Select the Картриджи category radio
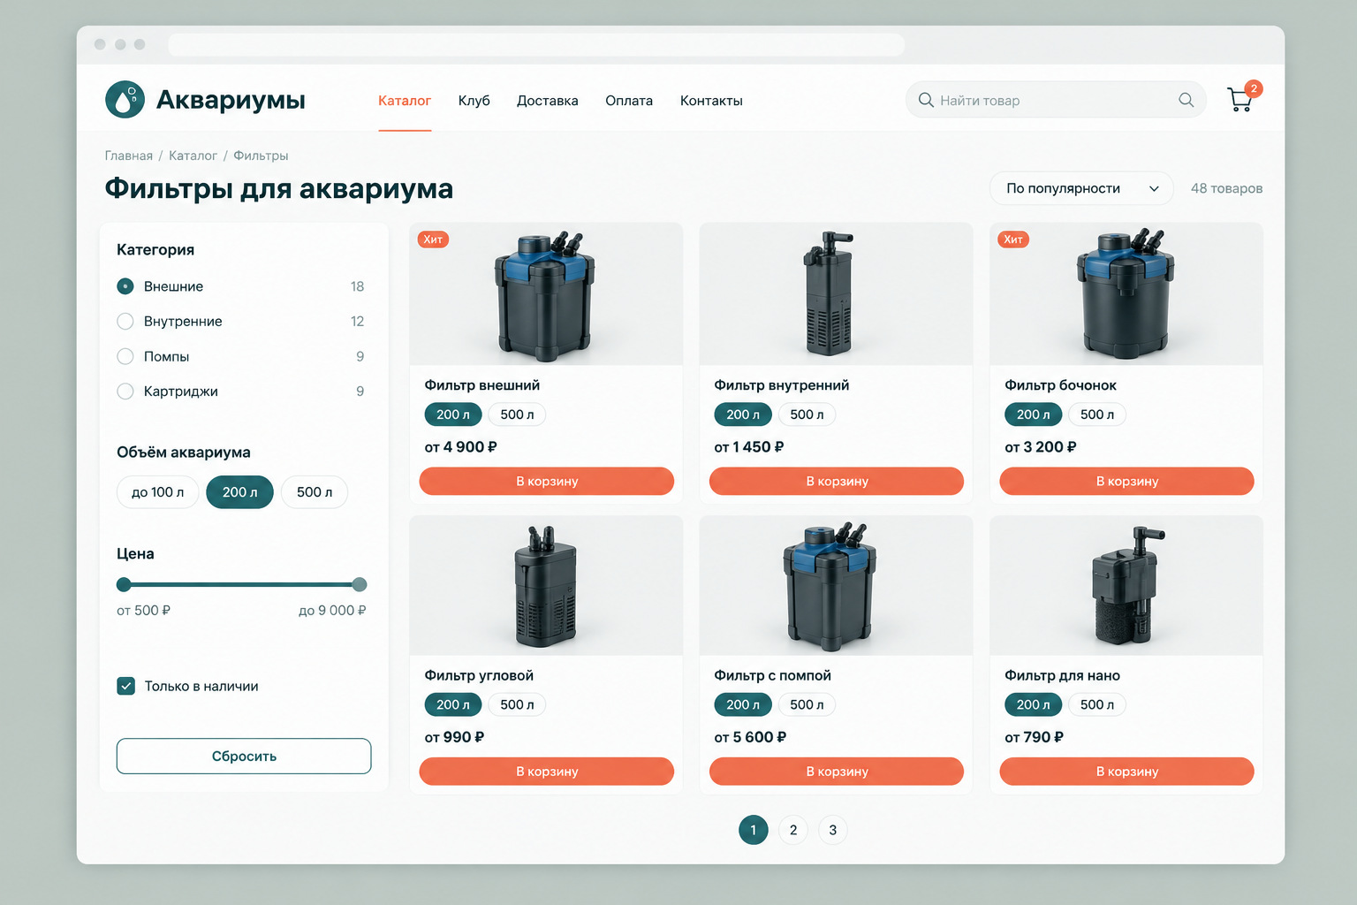This screenshot has width=1357, height=905. pos(125,391)
